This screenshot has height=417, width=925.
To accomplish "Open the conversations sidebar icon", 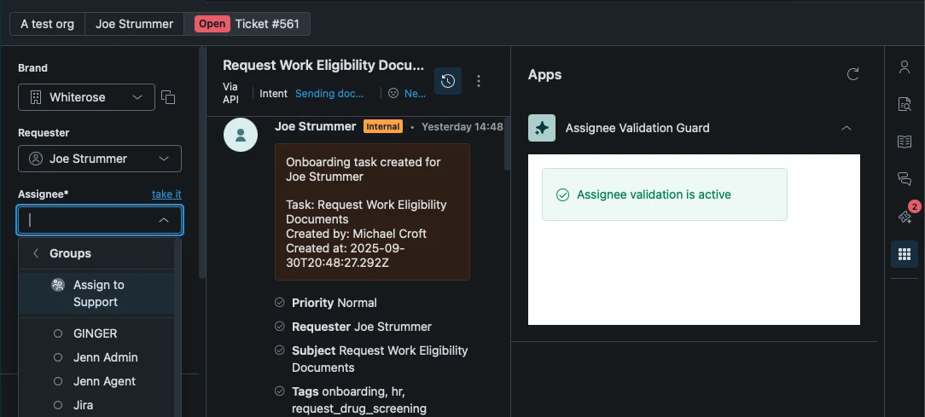I will point(904,179).
